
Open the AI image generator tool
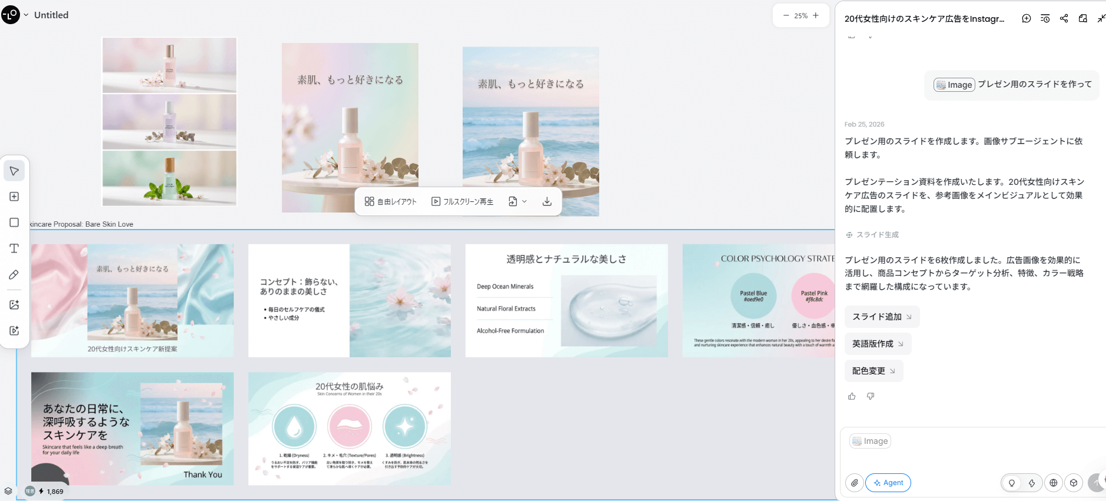pos(14,305)
